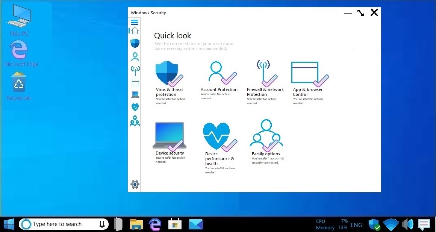Open Account Protection label
Image resolution: width=436 pixels, height=232 pixels.
click(219, 89)
